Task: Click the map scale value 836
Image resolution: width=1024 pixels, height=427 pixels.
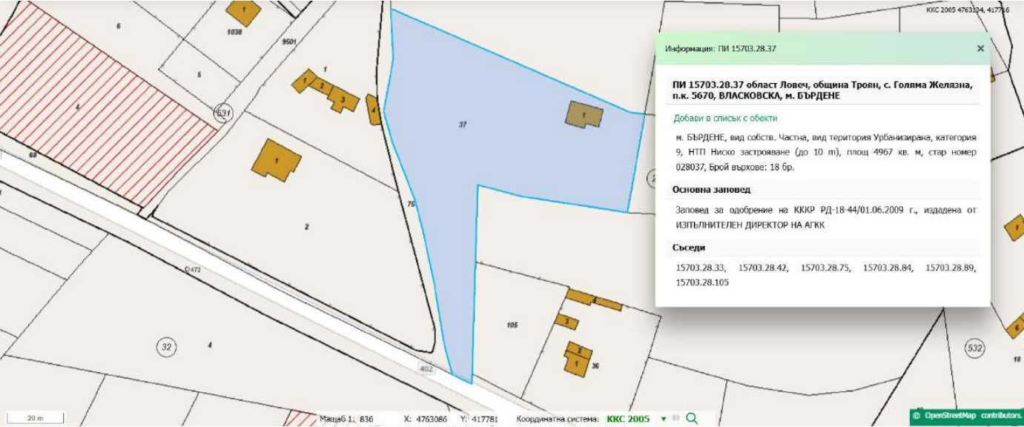Action: point(366,419)
